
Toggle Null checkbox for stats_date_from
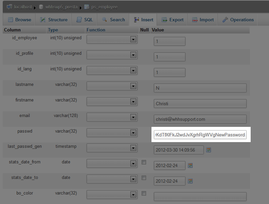[144, 162]
